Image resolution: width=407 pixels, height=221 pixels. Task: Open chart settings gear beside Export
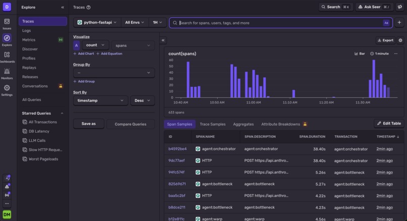pos(400,40)
